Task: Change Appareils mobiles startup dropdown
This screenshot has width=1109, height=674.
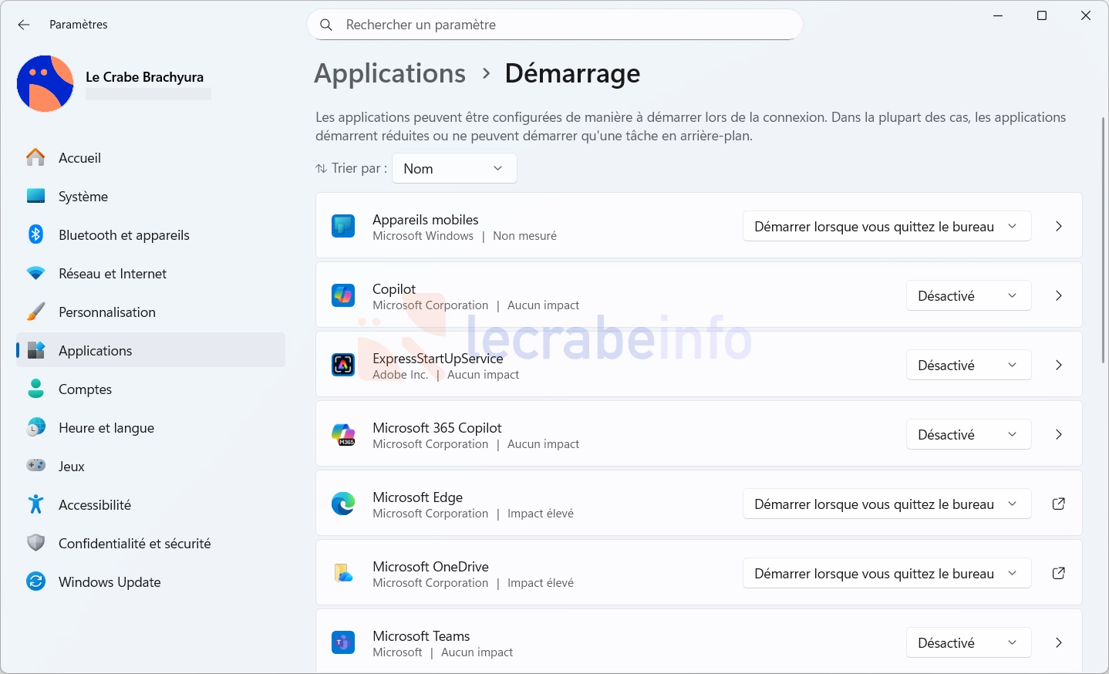Action: (886, 226)
